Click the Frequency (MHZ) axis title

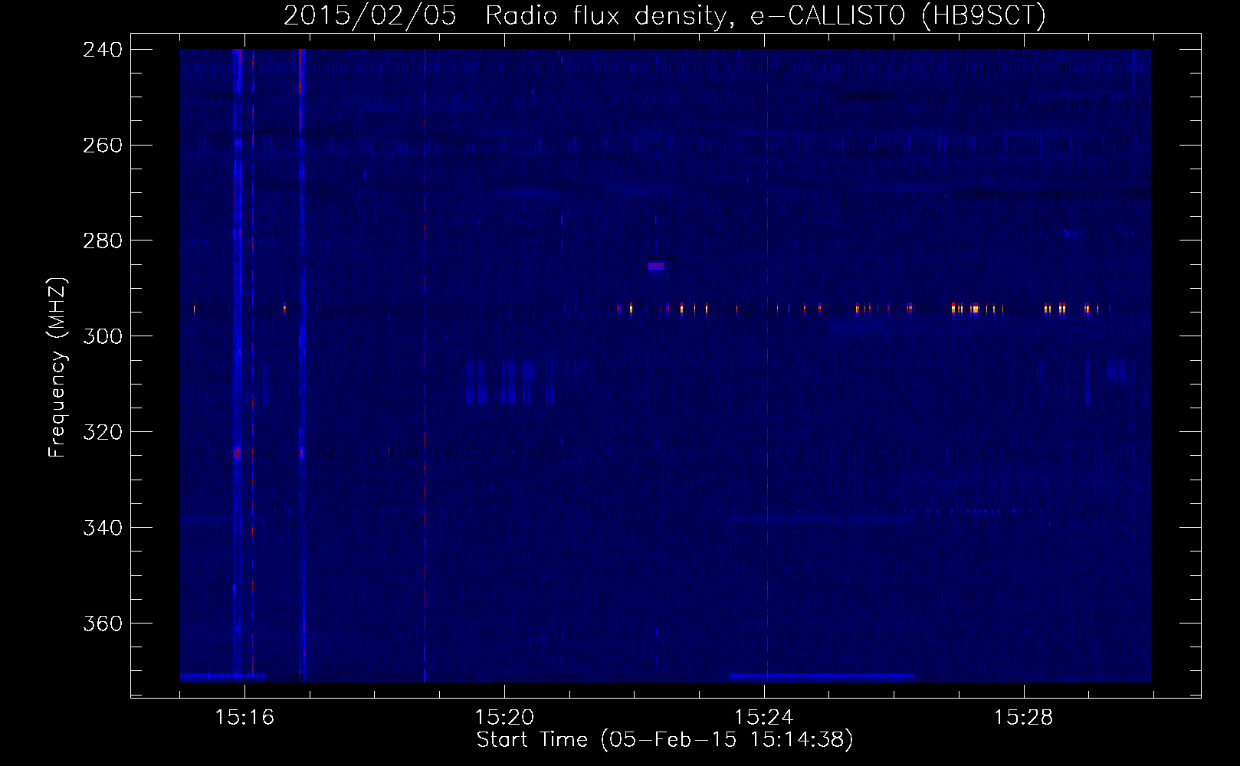pyautogui.click(x=58, y=367)
